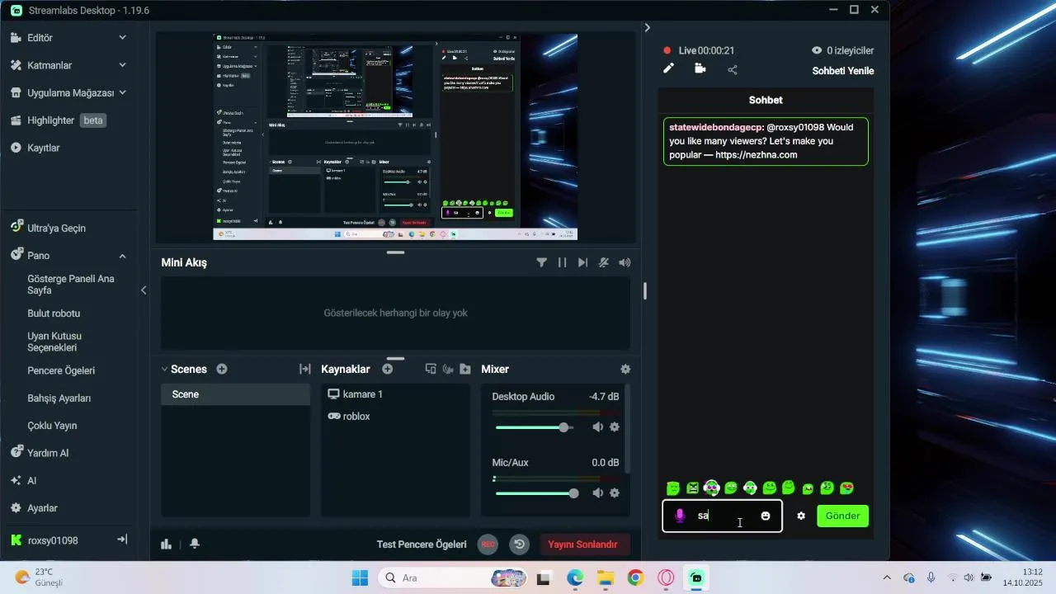Open emoji picker in chat input
1056x594 pixels.
coord(766,516)
